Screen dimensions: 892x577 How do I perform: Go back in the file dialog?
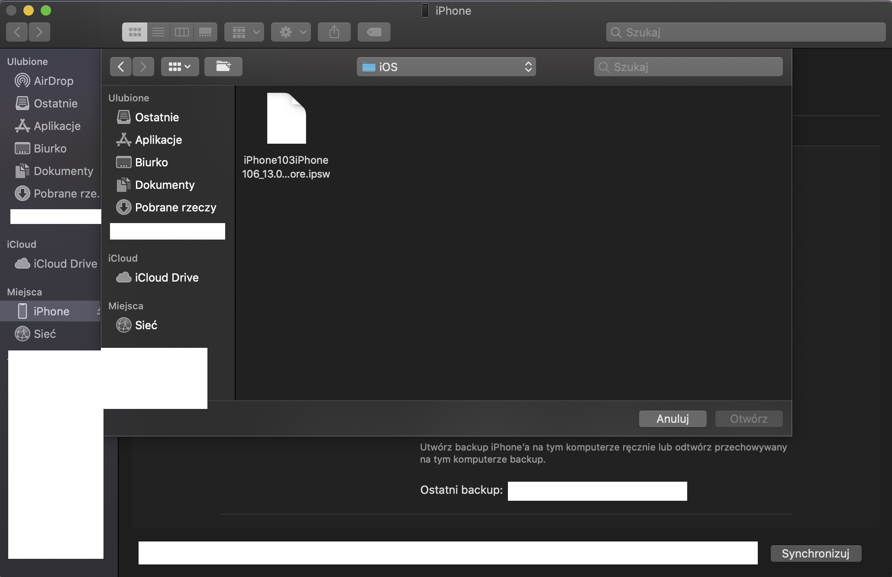pos(121,67)
